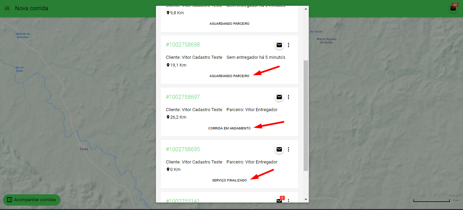This screenshot has width=463, height=210.
Task: Open messages for order #1002758695
Action: (279, 149)
